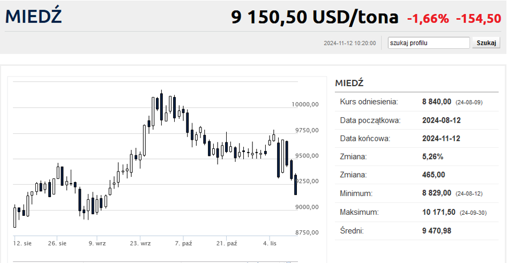Click the Minimum value 8 829,00

click(x=437, y=193)
